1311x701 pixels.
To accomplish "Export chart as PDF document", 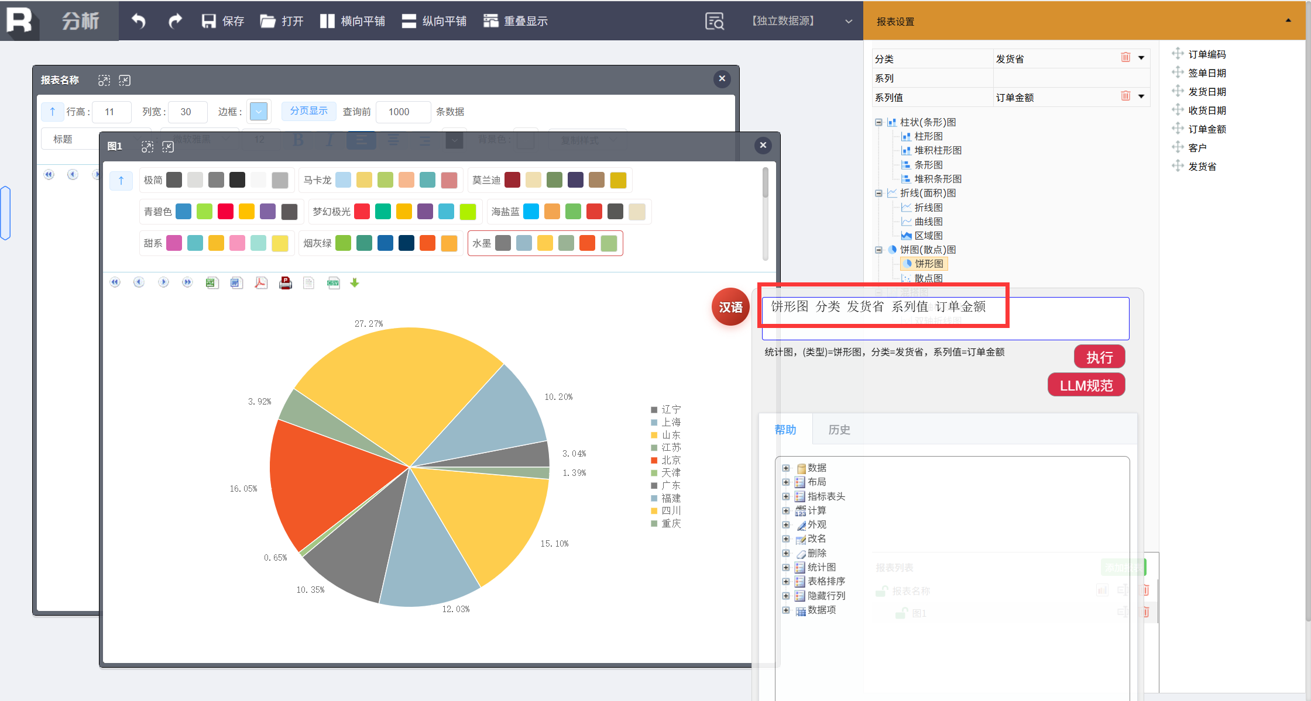I will tap(261, 283).
